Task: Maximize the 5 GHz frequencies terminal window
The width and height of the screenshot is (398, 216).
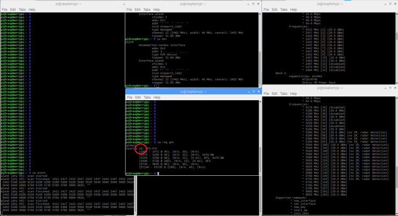Action: pyautogui.click(x=391, y=88)
